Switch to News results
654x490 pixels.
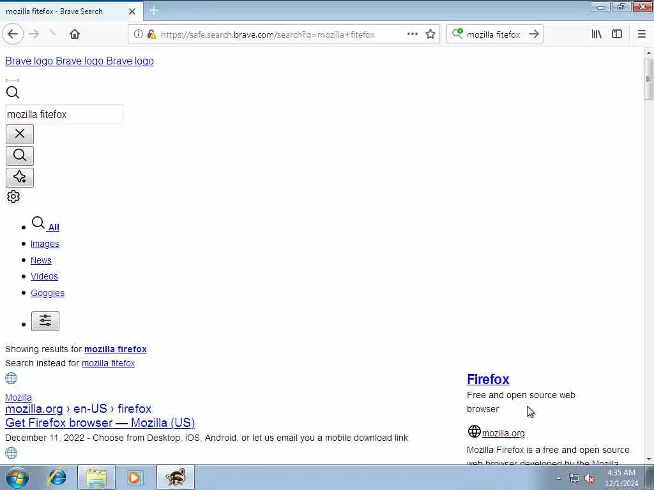pyautogui.click(x=41, y=260)
